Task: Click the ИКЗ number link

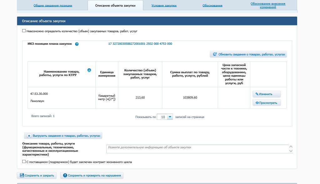Action: tap(140, 44)
